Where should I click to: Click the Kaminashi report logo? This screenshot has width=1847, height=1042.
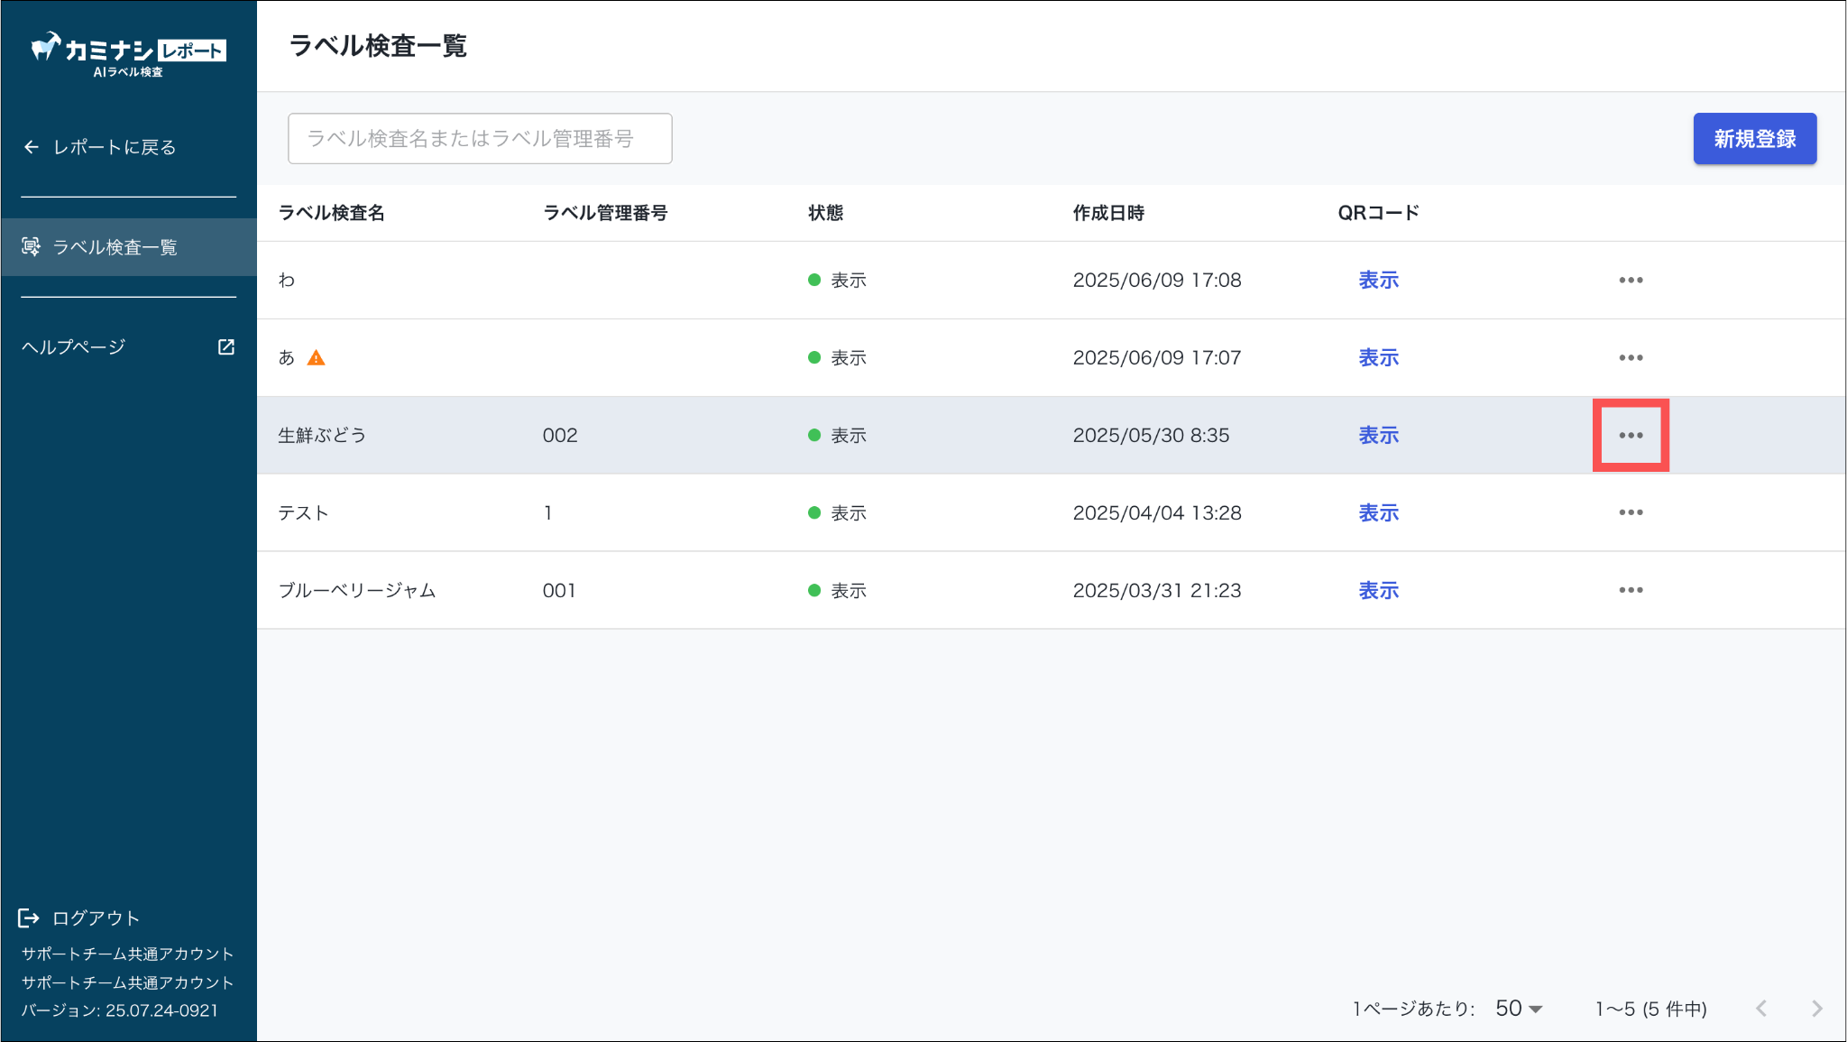coord(128,54)
